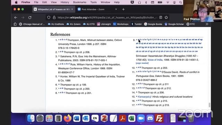This screenshot has width=222, height=125.
Task: Click the Bluetooth status icon
Action: click(146, 2)
